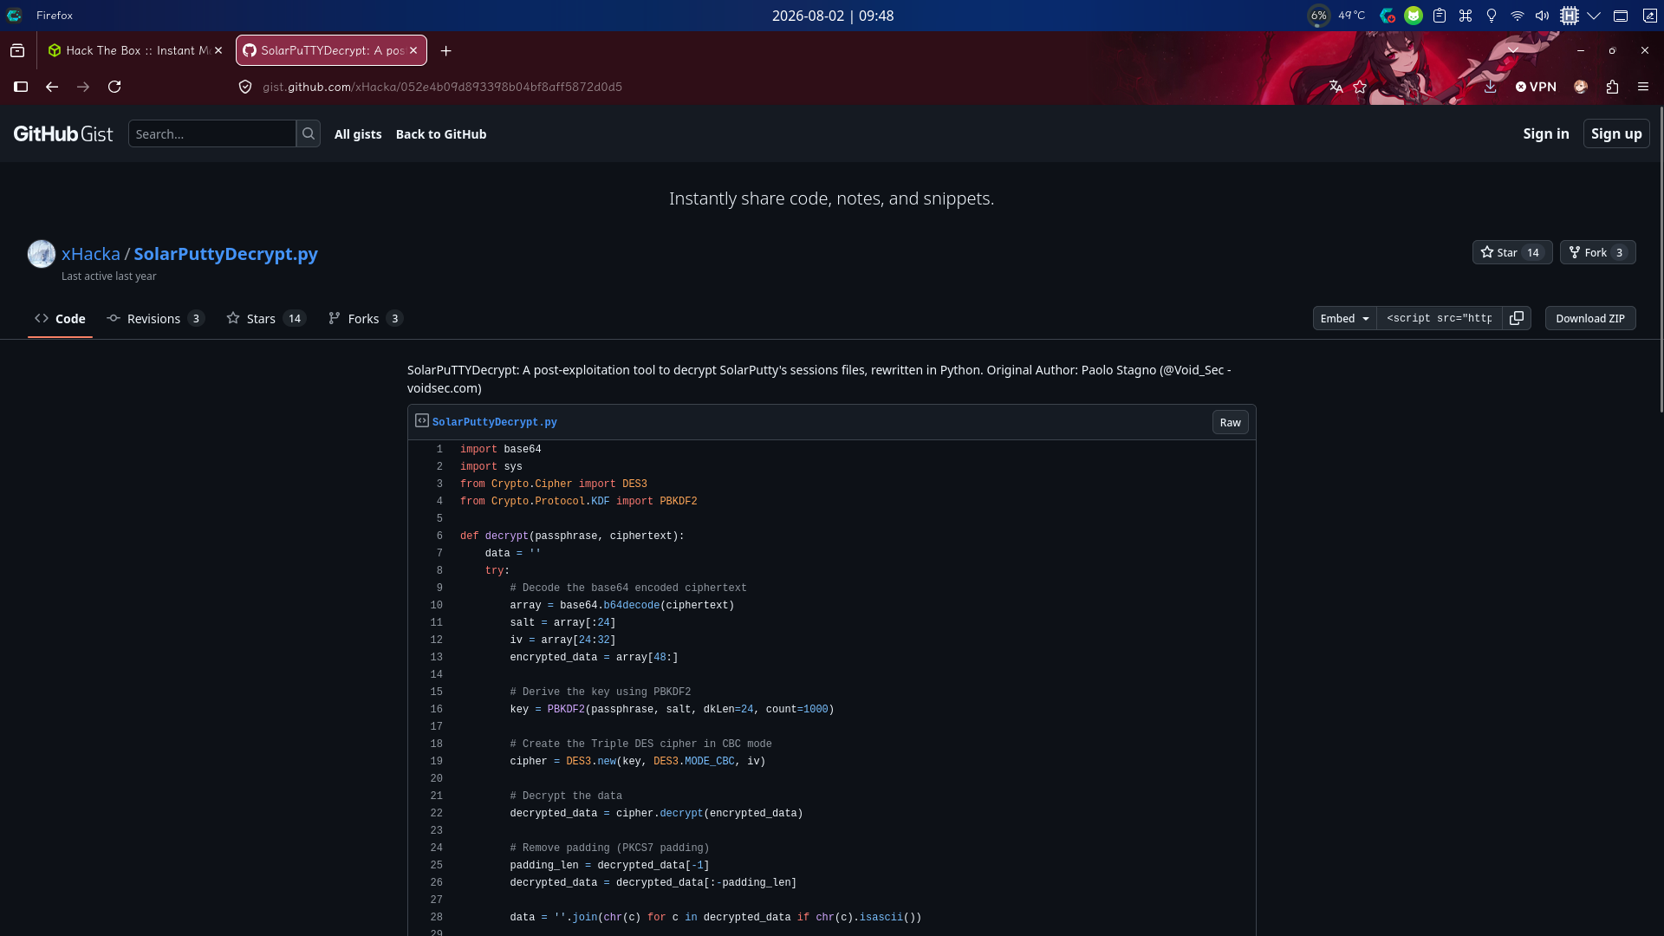Open tracking protection shield in address bar

(245, 87)
